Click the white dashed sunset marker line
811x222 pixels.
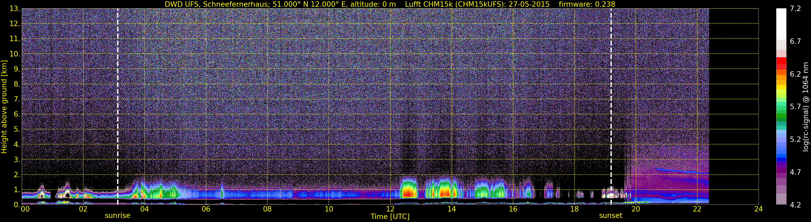pyautogui.click(x=611, y=107)
